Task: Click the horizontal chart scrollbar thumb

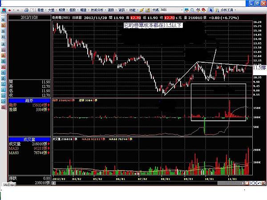Action: click(x=229, y=183)
